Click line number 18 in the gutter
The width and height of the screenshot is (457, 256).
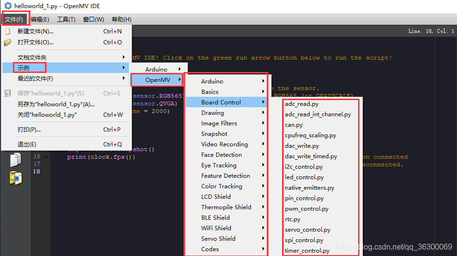point(36,172)
